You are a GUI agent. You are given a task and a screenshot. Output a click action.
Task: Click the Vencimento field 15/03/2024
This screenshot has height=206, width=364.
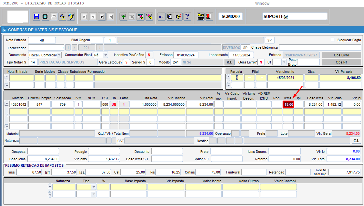point(285,78)
